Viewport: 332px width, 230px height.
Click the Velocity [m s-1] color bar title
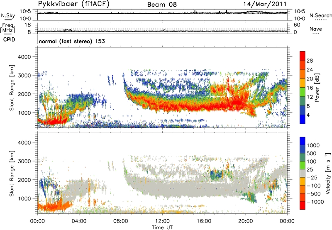[x=328, y=173]
